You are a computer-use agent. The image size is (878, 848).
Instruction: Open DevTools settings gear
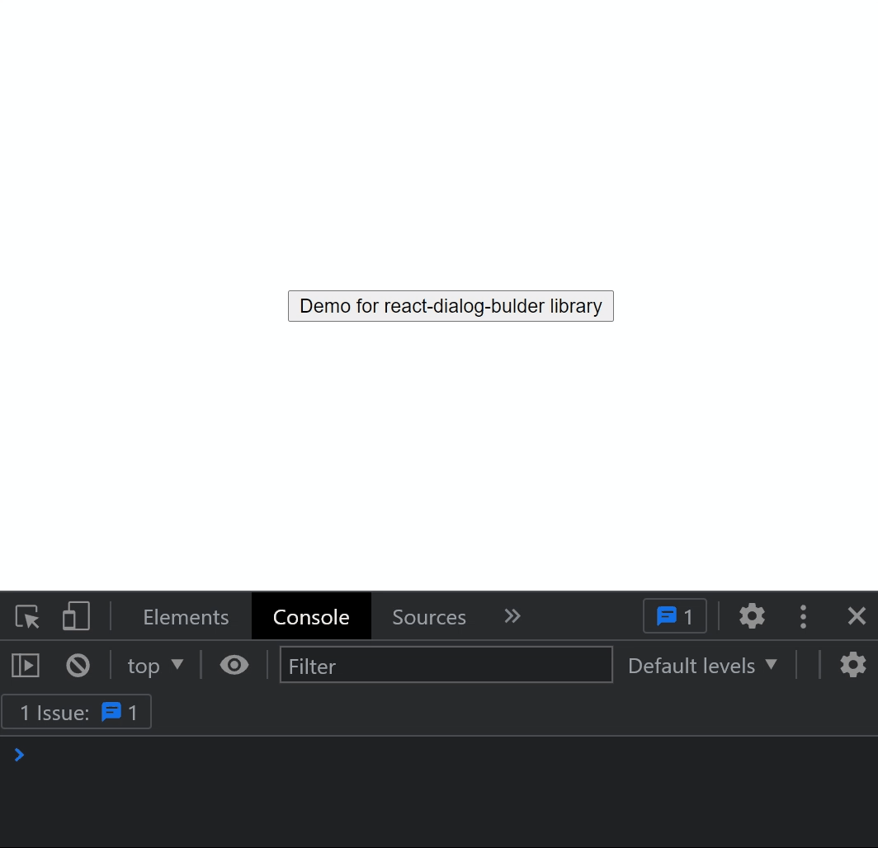tap(752, 616)
